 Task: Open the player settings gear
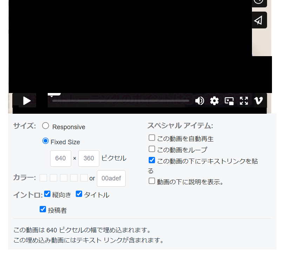coord(214,101)
